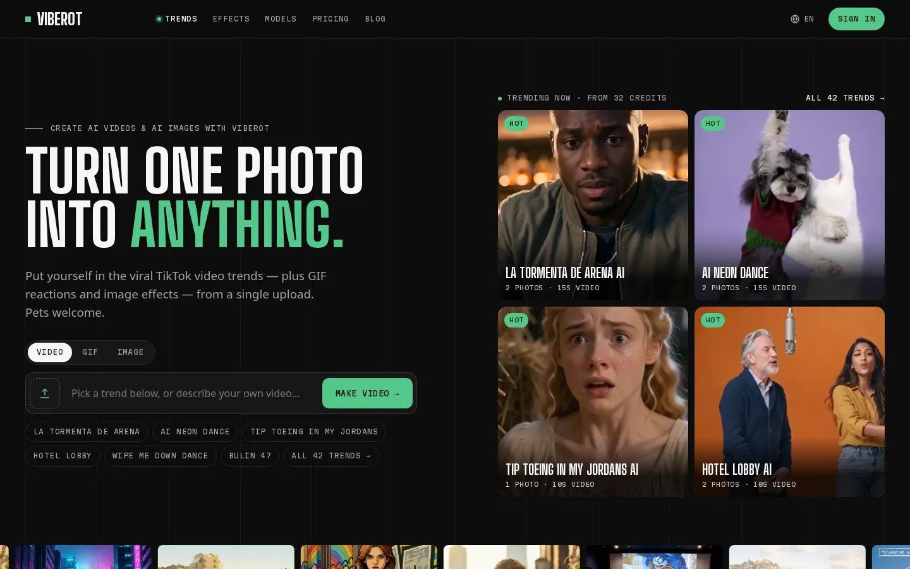Click the Viberot logo
The height and width of the screenshot is (569, 910).
point(54,19)
